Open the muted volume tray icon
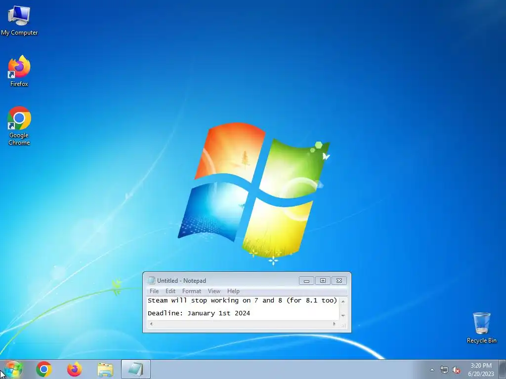 coord(456,370)
